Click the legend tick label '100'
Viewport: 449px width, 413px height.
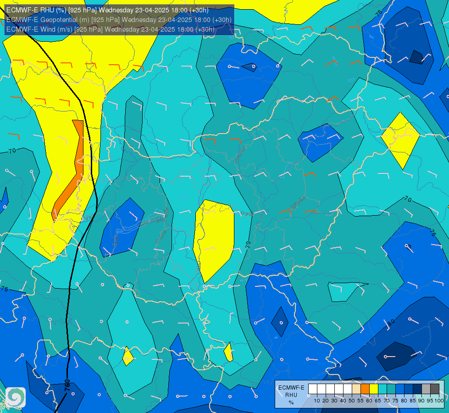click(439, 401)
